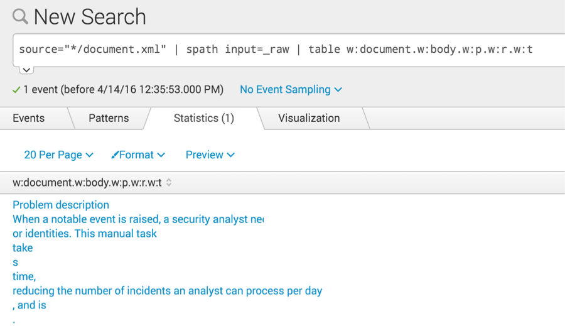Click the 'time,' result value
Screen dimensions: 565x326
(x=24, y=276)
